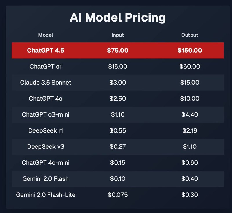
Task: Select the Output column header
Action: (190, 35)
